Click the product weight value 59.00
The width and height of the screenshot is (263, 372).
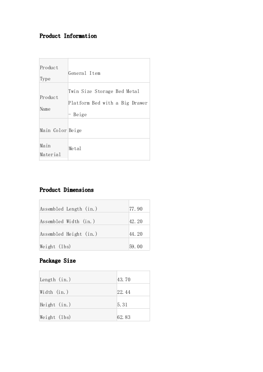pyautogui.click(x=136, y=247)
